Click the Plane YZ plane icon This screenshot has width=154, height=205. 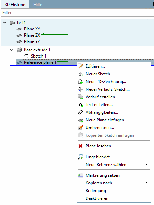[x=19, y=41]
